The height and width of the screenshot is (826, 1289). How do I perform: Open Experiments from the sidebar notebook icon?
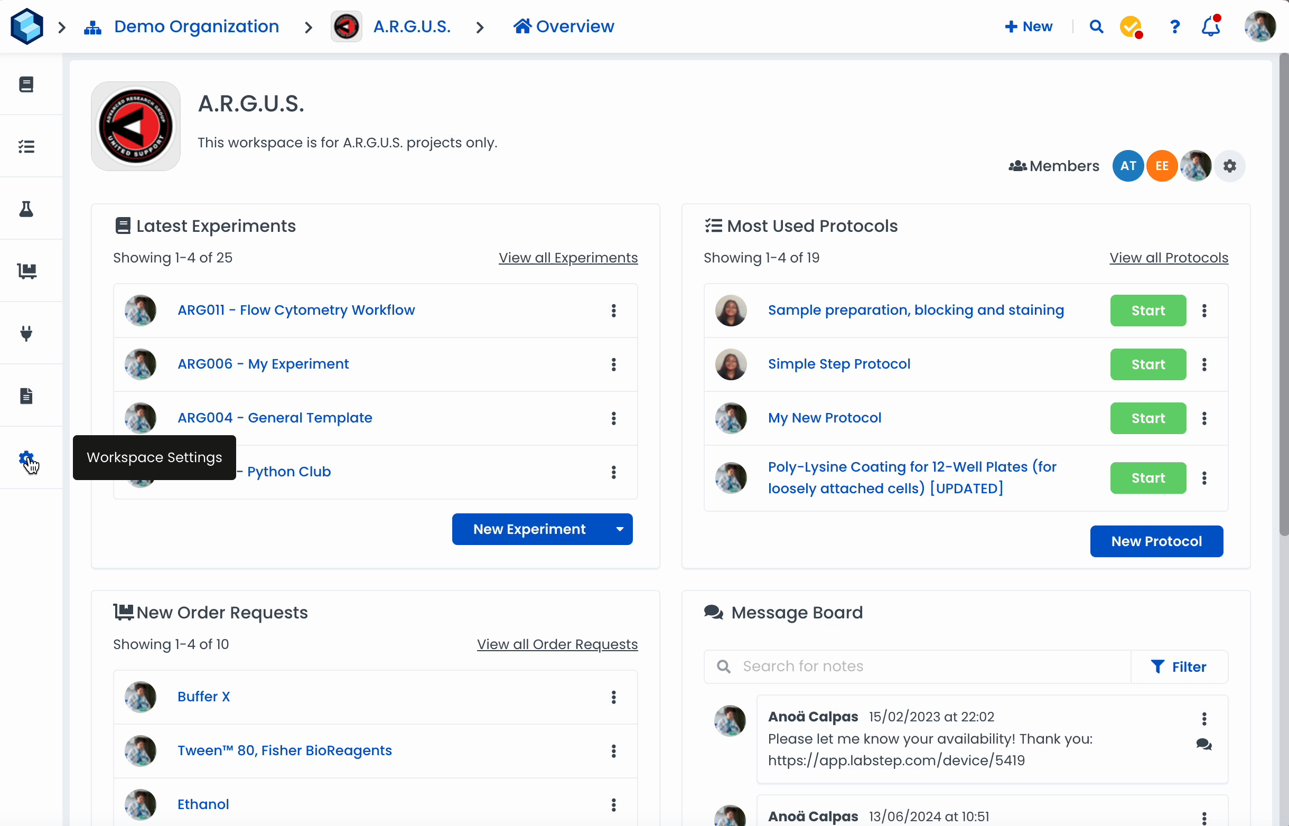click(26, 84)
